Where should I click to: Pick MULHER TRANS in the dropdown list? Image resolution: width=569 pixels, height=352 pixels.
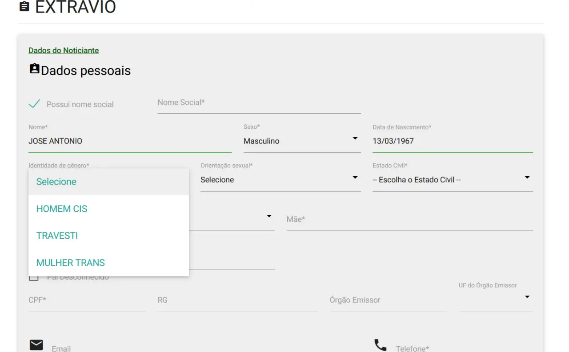pyautogui.click(x=71, y=263)
